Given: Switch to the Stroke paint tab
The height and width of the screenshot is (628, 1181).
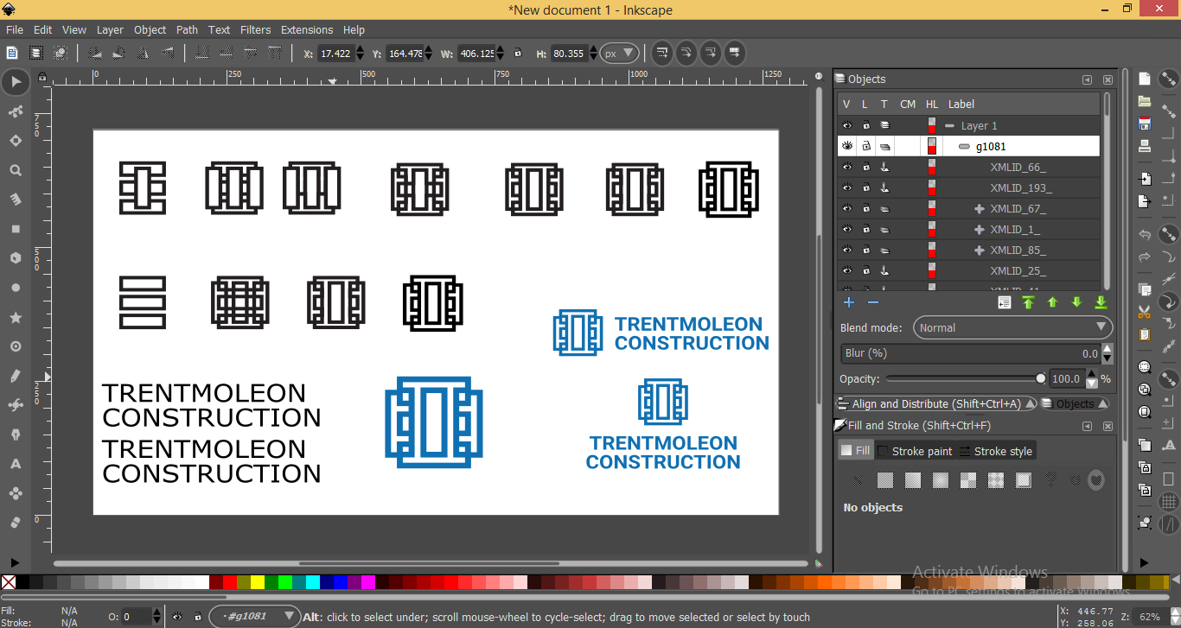Looking at the screenshot, I should [x=915, y=451].
